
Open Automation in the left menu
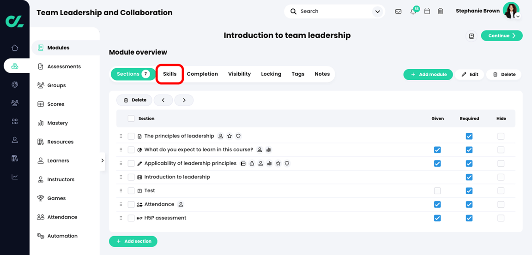click(58, 236)
